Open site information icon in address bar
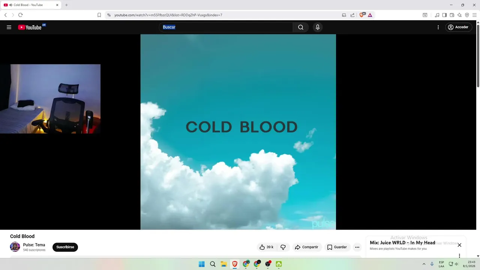The width and height of the screenshot is (480, 270). (109, 15)
